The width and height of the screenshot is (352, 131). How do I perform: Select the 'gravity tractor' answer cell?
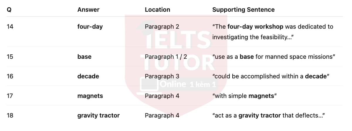(x=98, y=116)
